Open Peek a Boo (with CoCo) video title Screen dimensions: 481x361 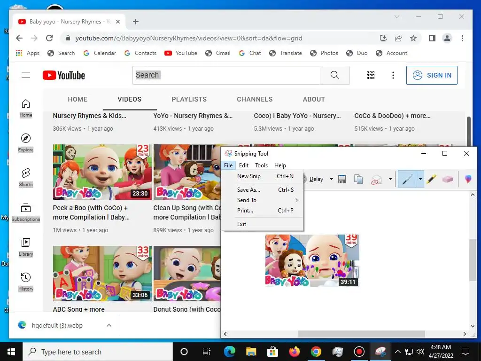coord(91,212)
